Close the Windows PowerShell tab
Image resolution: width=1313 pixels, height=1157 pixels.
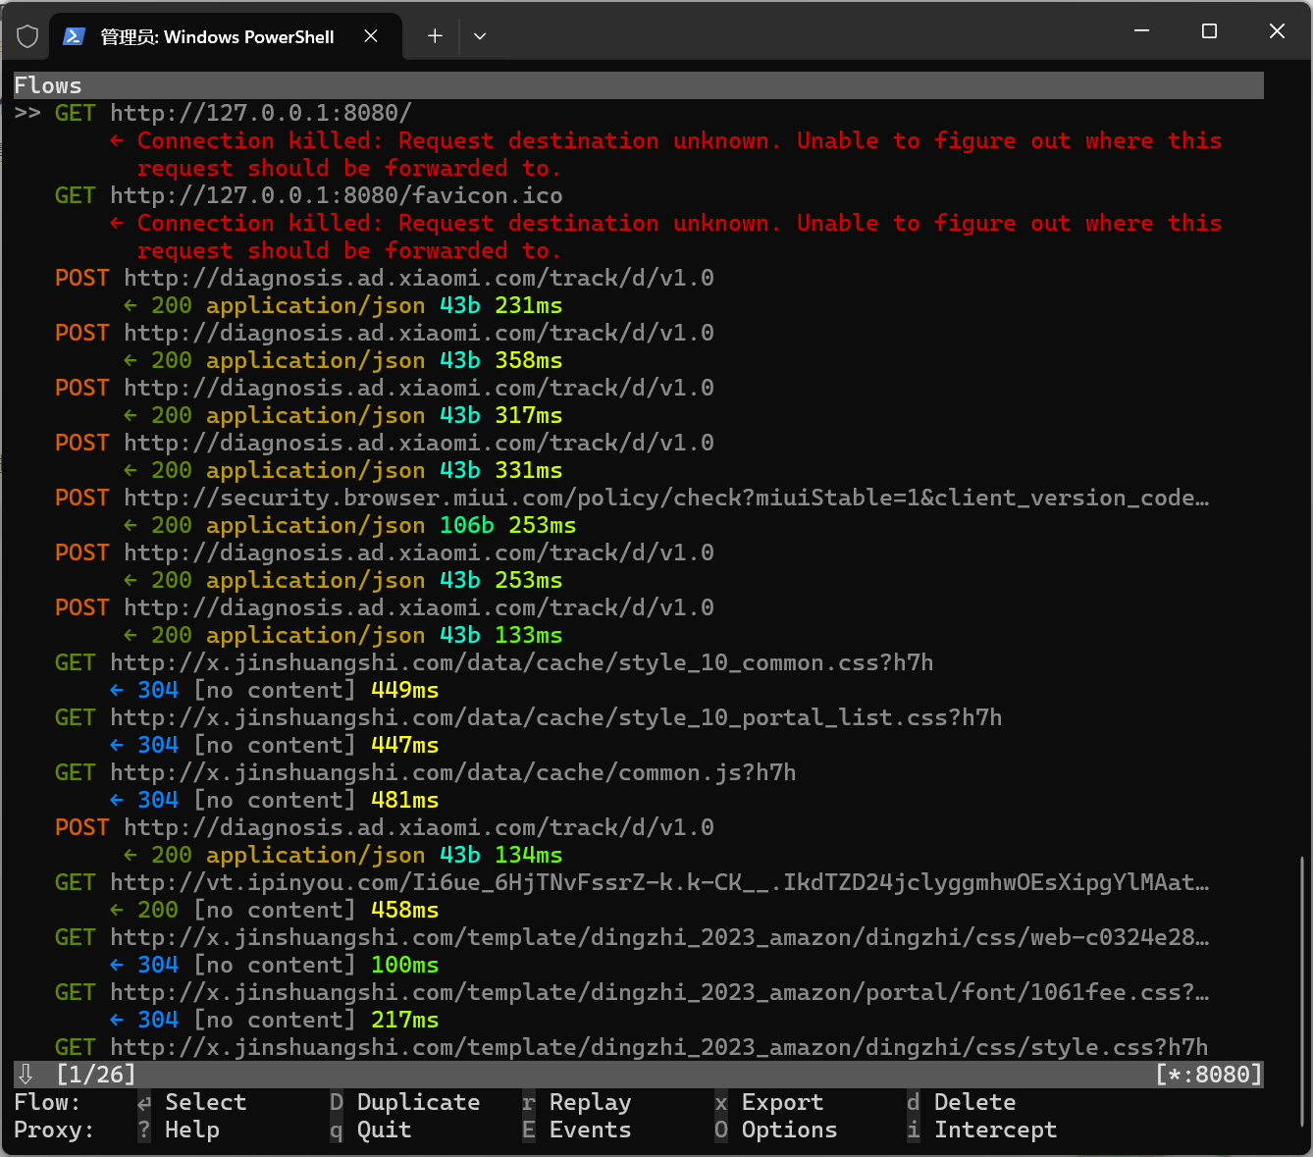tap(371, 36)
